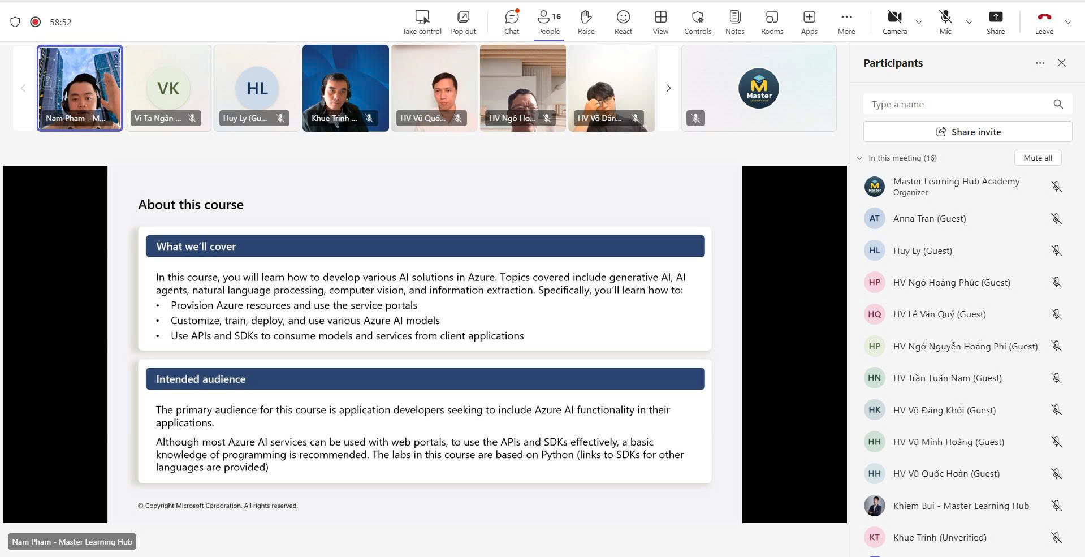Open the dropdown arrow beside Leave
Viewport: 1085px width, 557px height.
tap(1068, 23)
